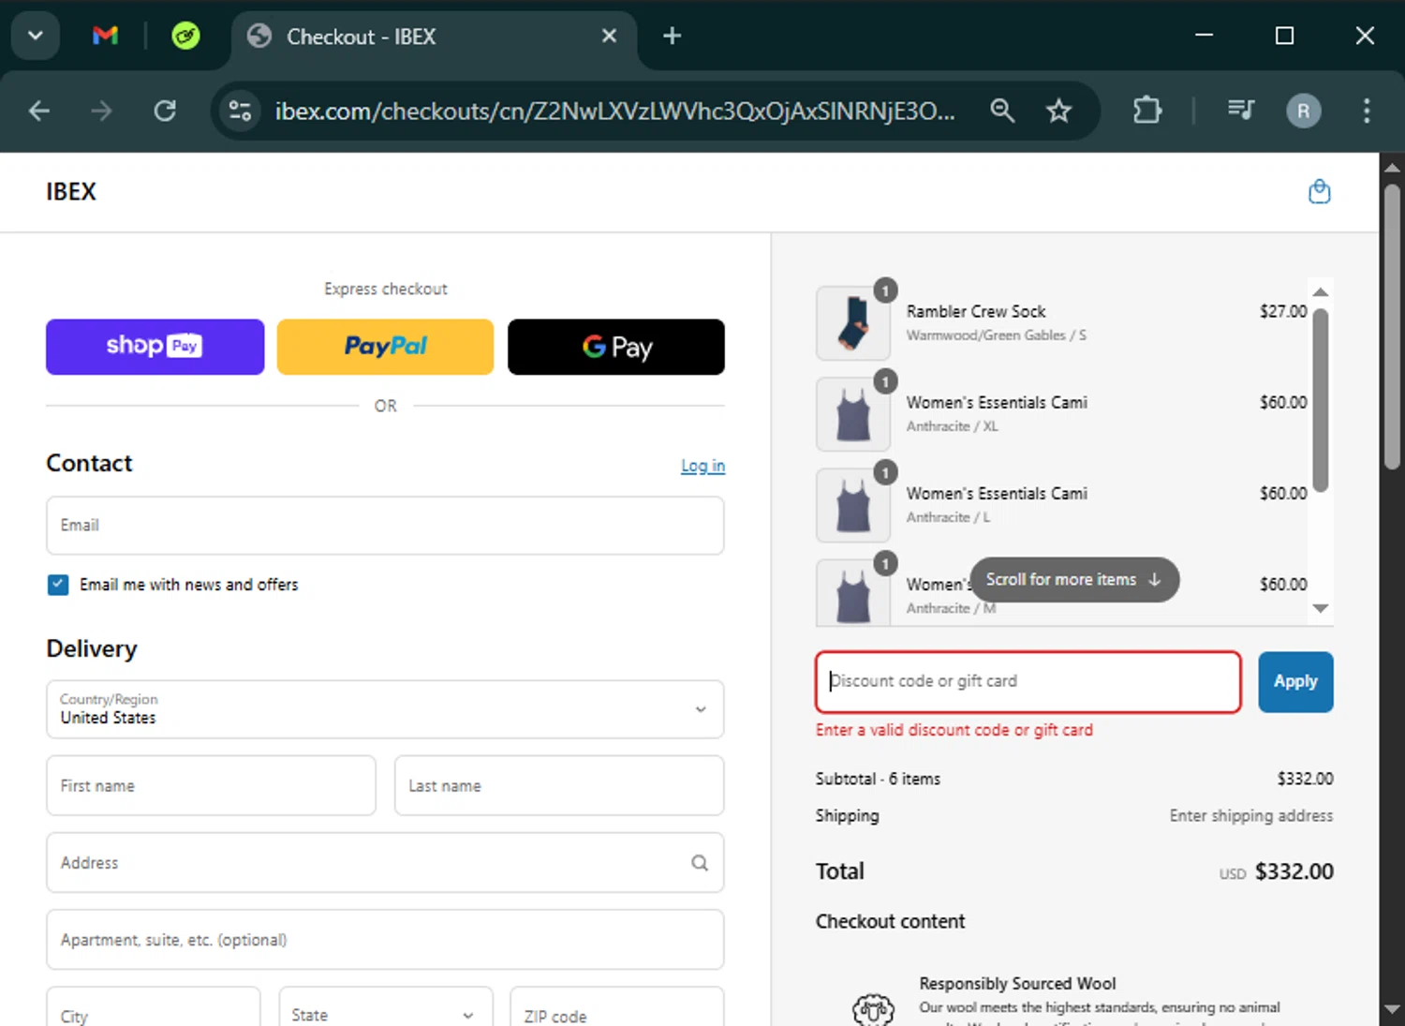Screen dimensions: 1405x1026
Task: Click the browser address bar URL
Action: (614, 112)
